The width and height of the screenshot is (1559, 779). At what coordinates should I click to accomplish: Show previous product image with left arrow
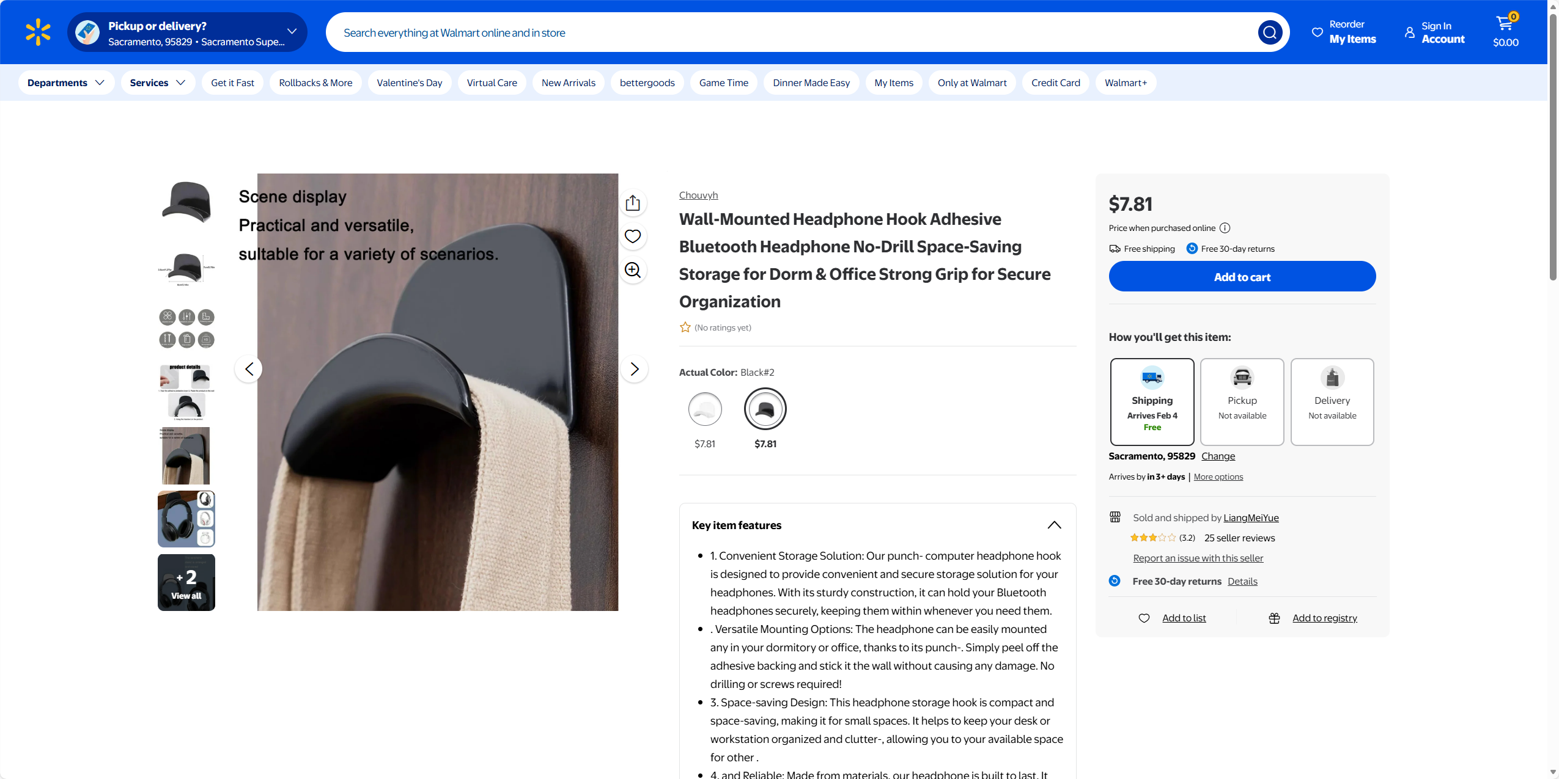pyautogui.click(x=249, y=369)
